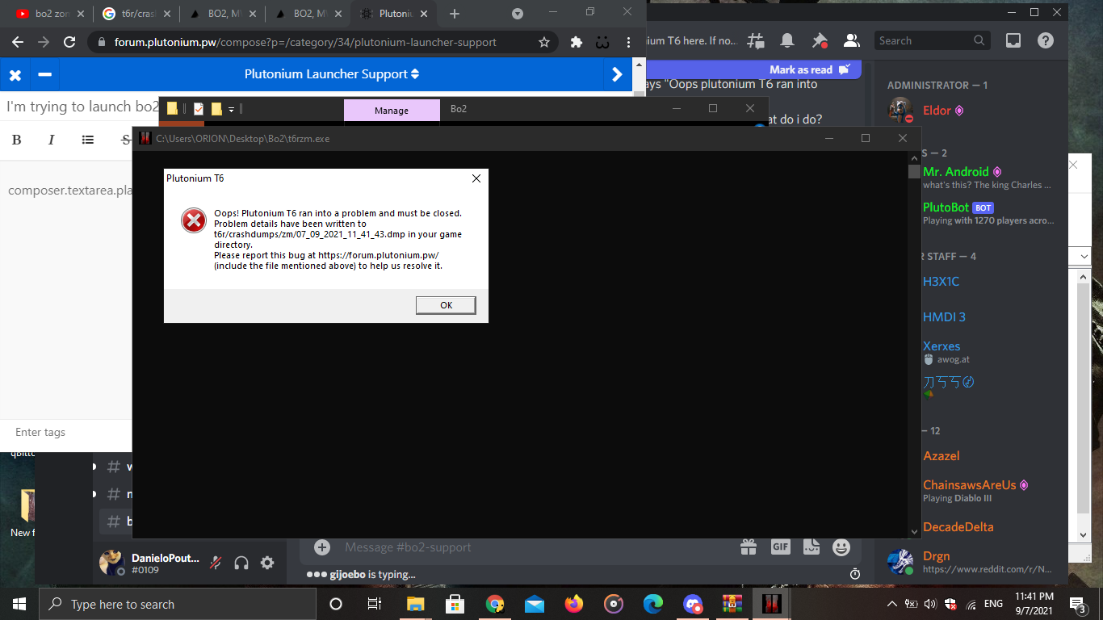Click the Discord Search field
This screenshot has width=1103, height=620.
[932, 40]
